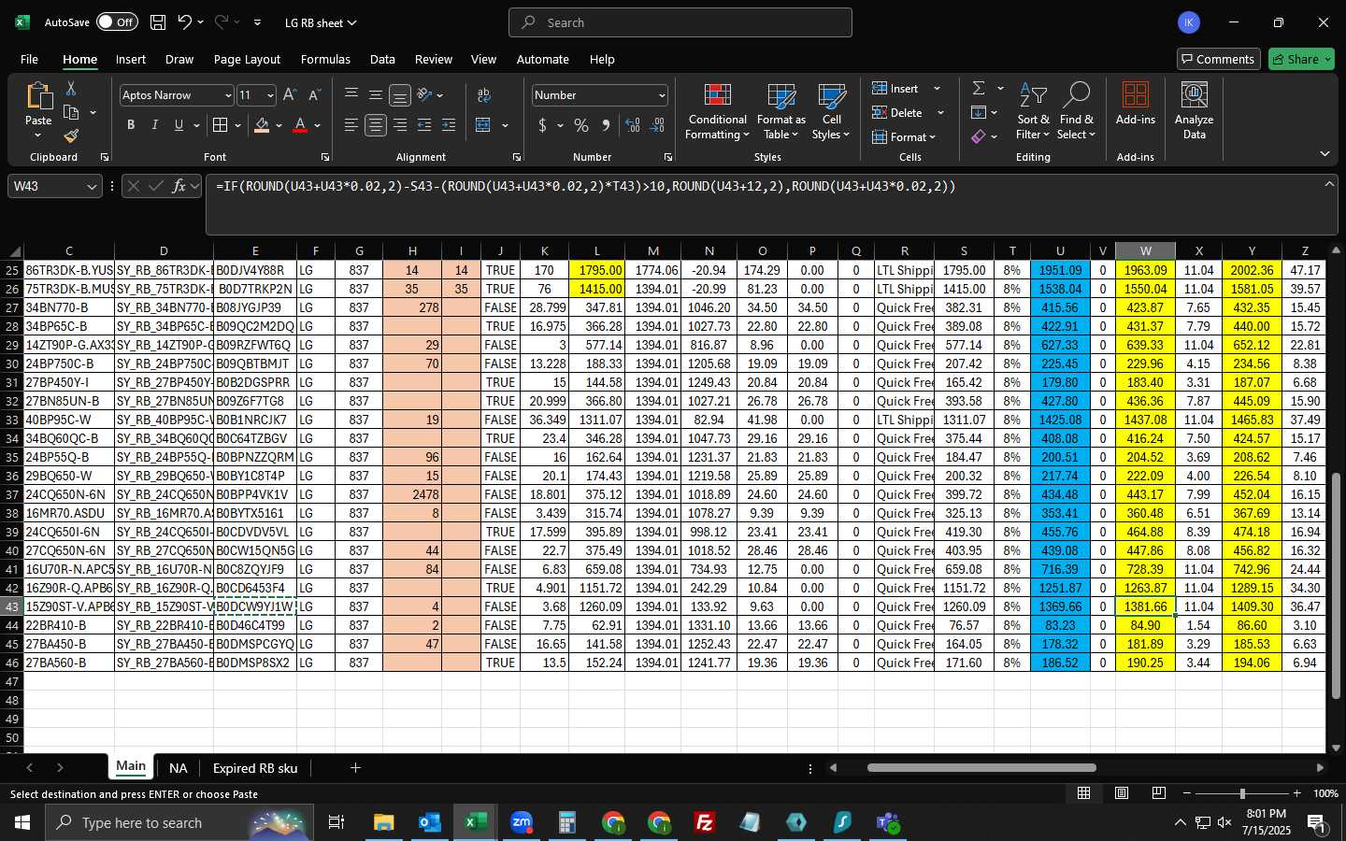The width and height of the screenshot is (1346, 841).
Task: Toggle Middle Align vertical alignment
Action: tap(376, 95)
